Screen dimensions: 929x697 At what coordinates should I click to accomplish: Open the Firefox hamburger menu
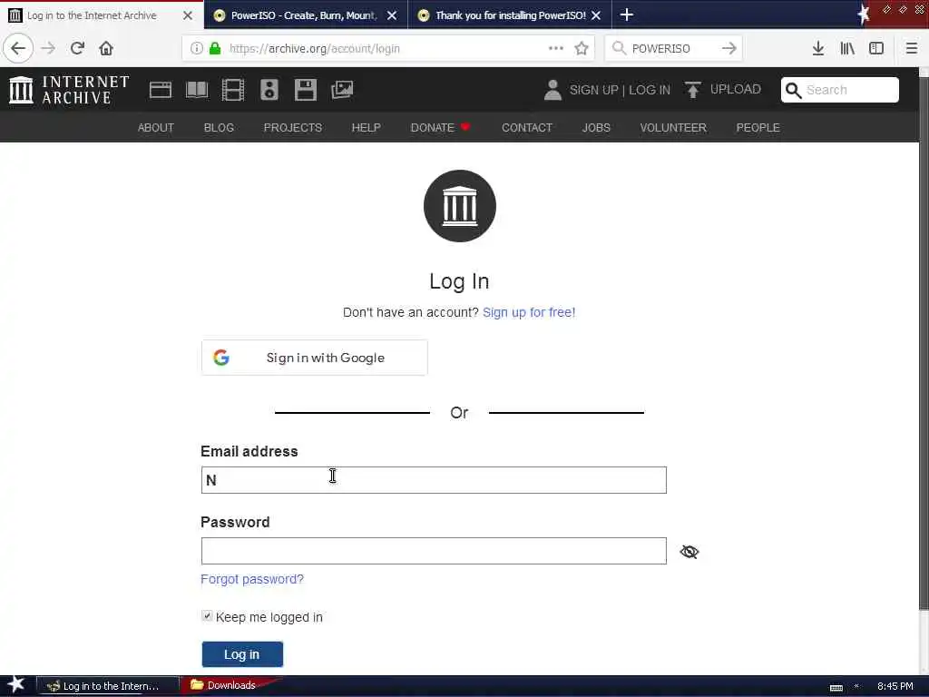point(912,48)
